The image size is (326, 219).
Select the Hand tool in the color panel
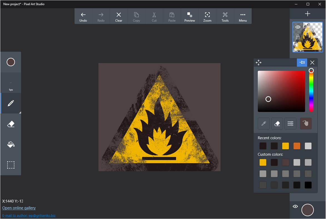click(306, 123)
